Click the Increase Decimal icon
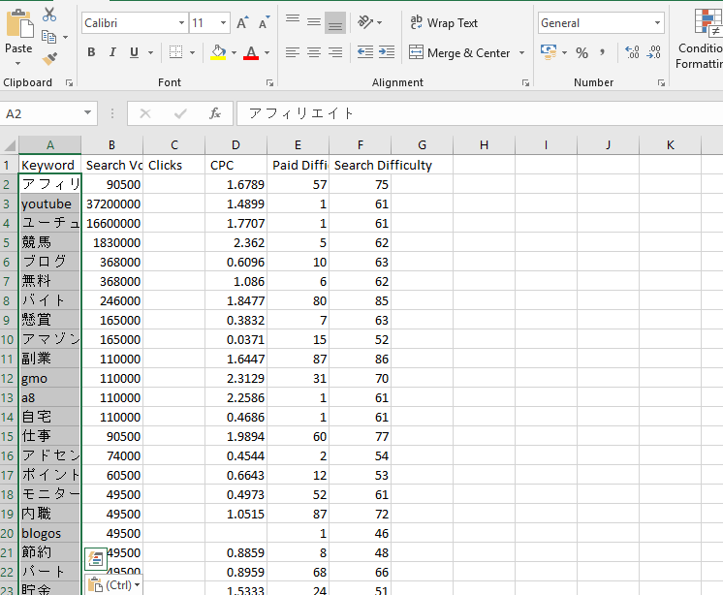 point(632,52)
